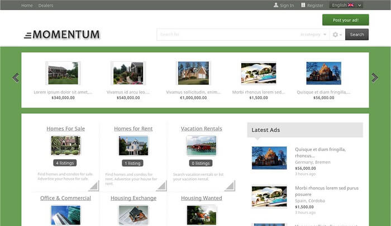Click 'Quisque et diam fringilla,...' carousel title
This screenshot has width=391, height=226.
(323, 92)
